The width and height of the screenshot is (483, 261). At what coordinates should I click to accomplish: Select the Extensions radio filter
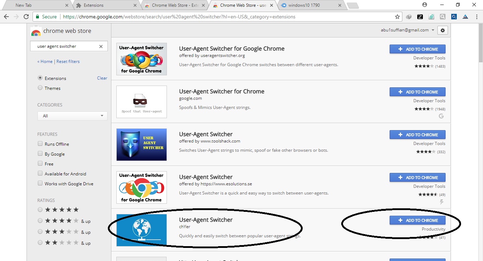(40, 78)
